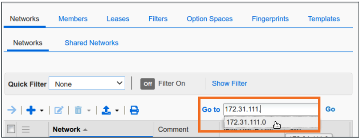This screenshot has height=139, width=361.
Task: Click the Edit pencil icon
Action: tap(59, 111)
